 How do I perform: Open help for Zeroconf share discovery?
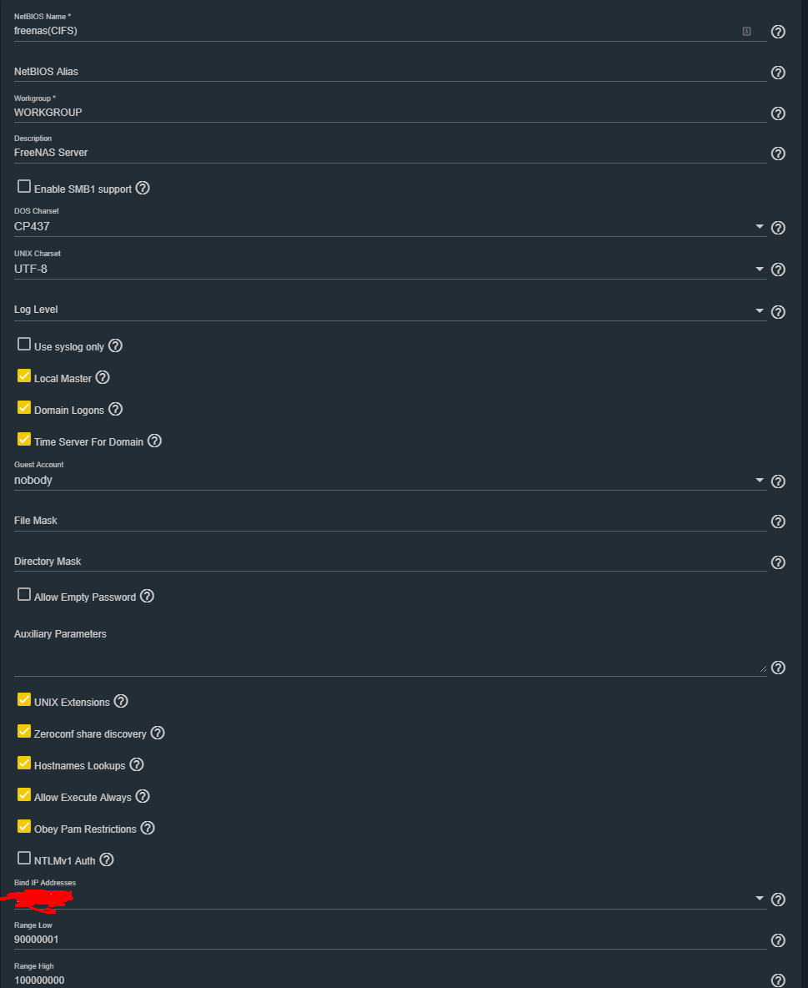(x=158, y=733)
